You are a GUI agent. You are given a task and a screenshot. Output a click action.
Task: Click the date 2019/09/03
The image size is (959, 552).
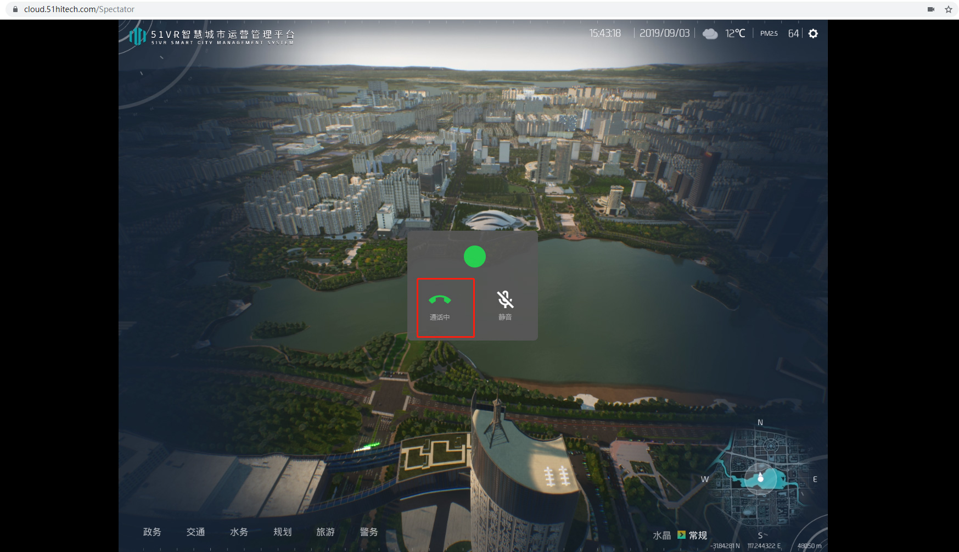point(664,34)
